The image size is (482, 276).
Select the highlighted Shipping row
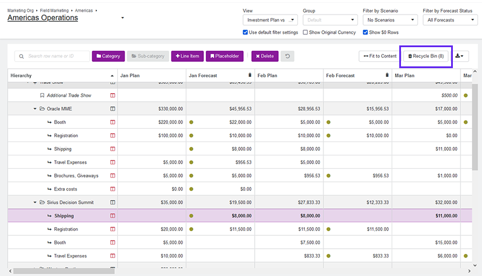[240, 216]
